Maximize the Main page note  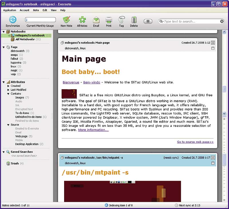[x=213, y=43]
